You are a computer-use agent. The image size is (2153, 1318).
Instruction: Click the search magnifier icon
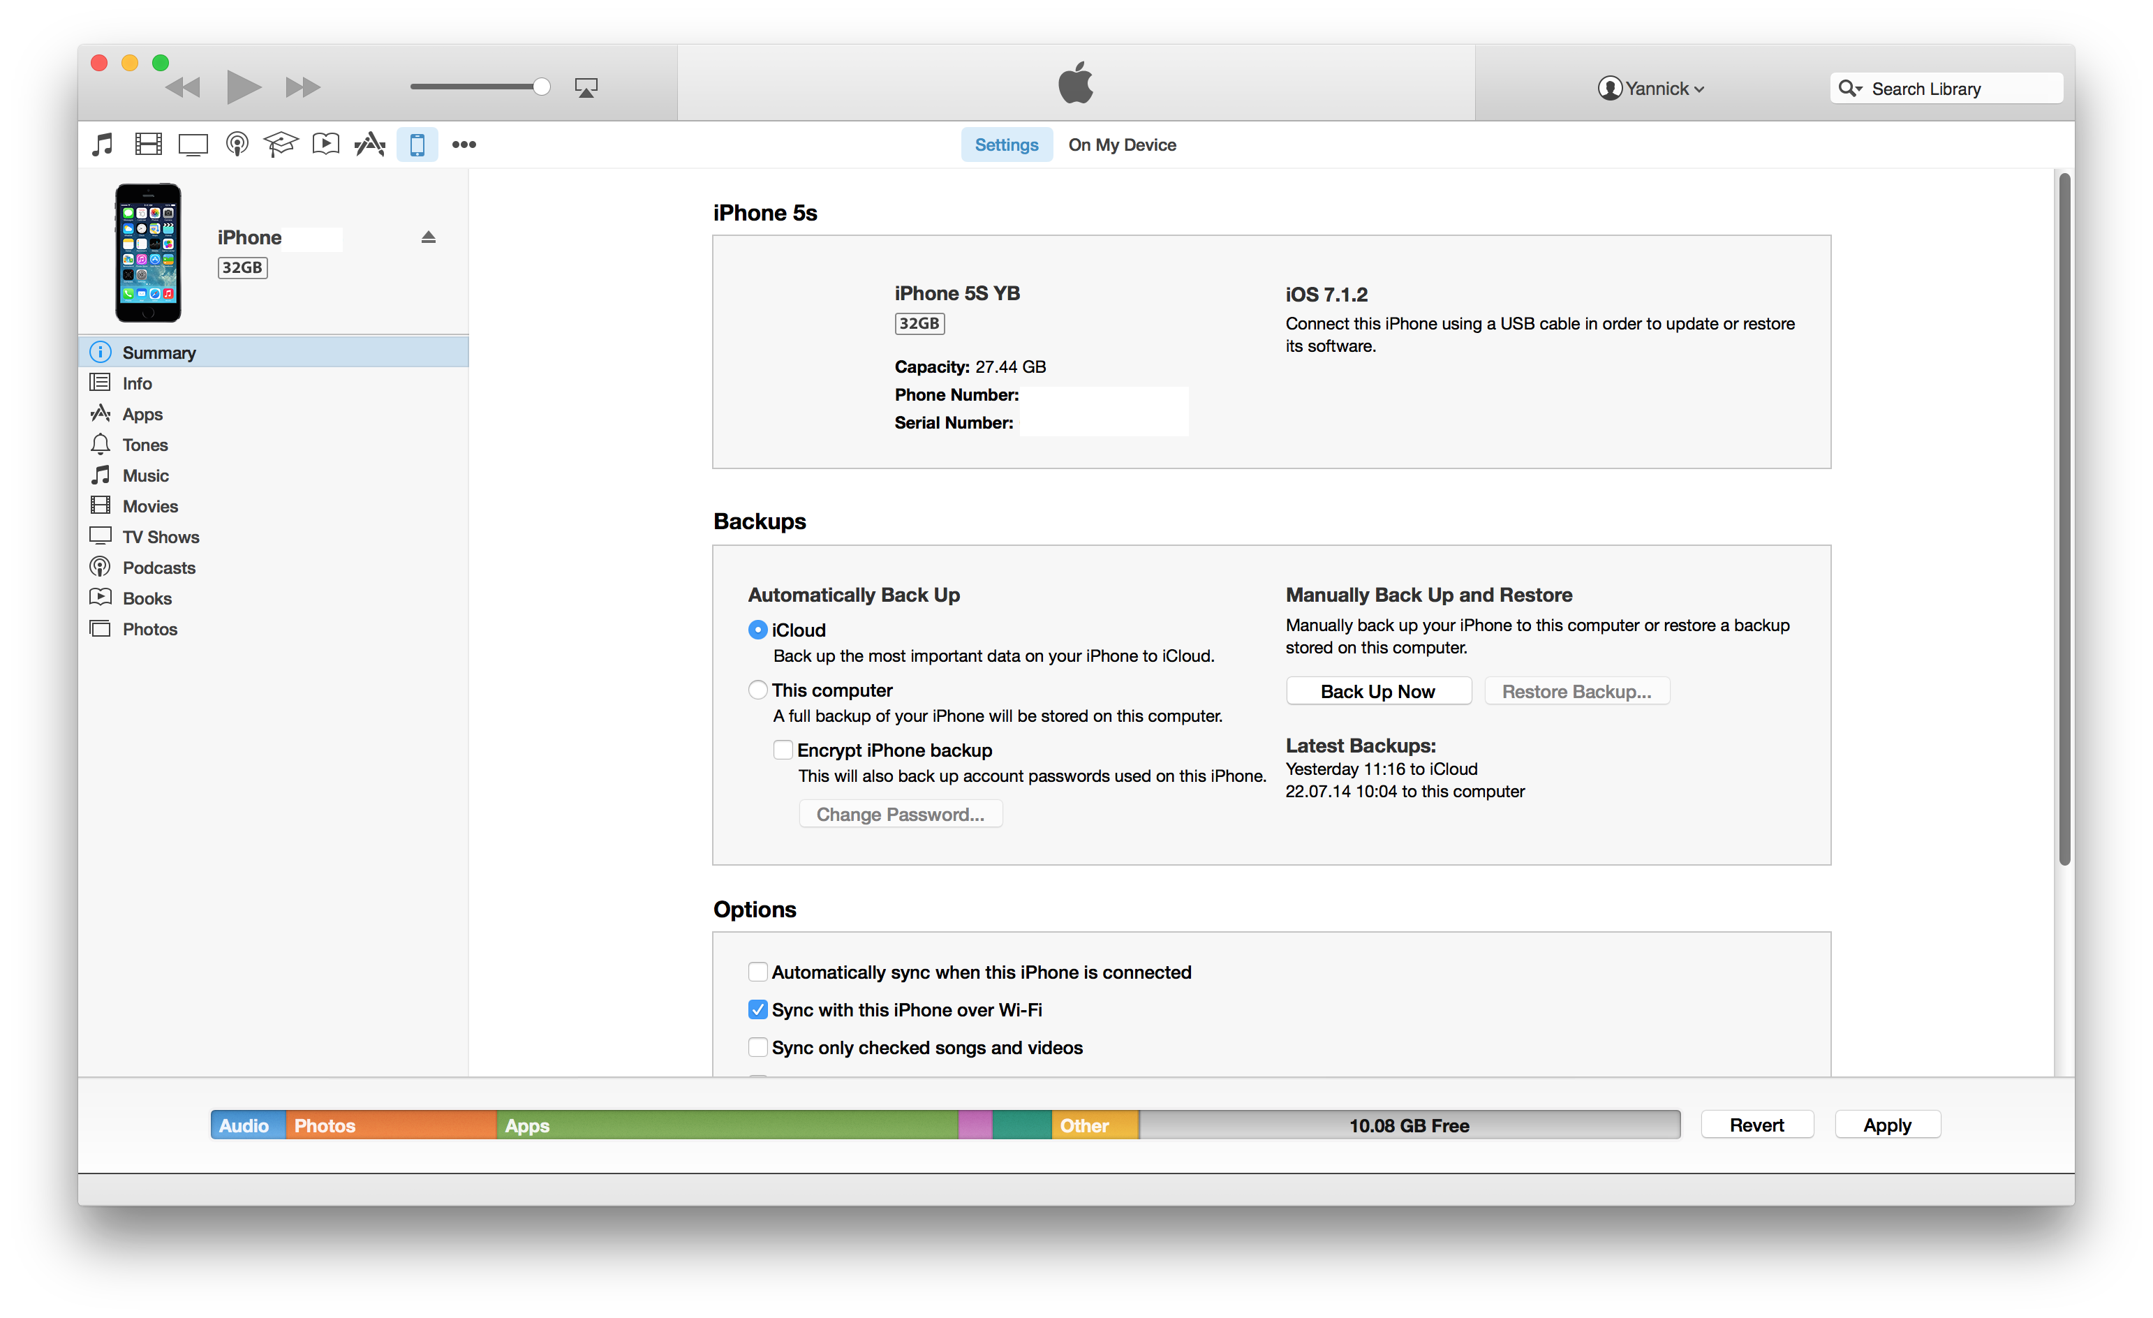click(x=1850, y=88)
